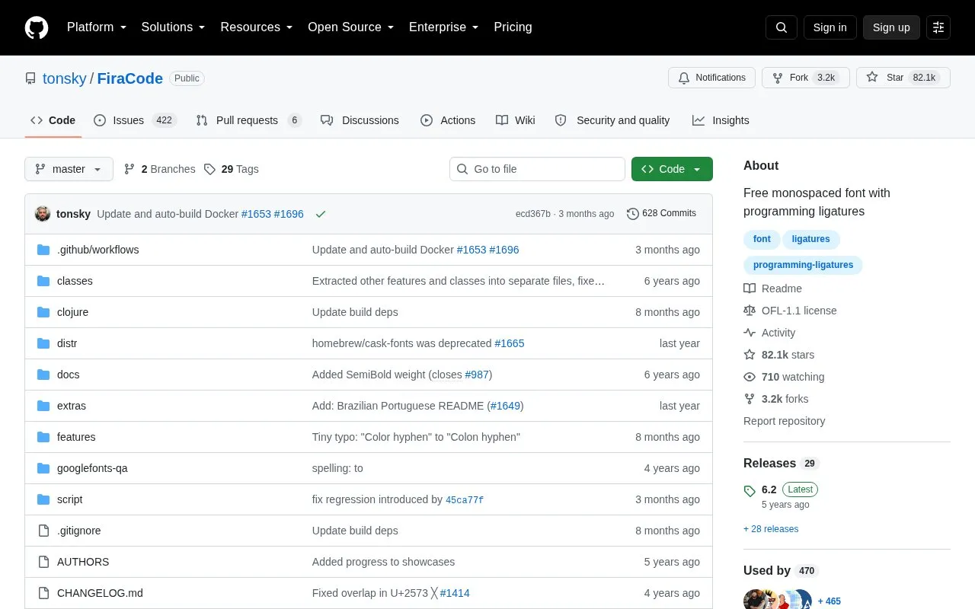Click the Sign up button
975x609 pixels.
[x=891, y=27]
